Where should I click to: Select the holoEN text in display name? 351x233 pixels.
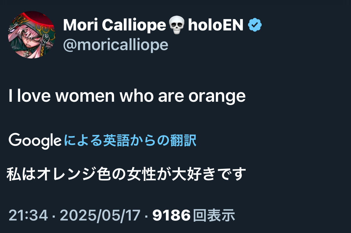pyautogui.click(x=216, y=25)
